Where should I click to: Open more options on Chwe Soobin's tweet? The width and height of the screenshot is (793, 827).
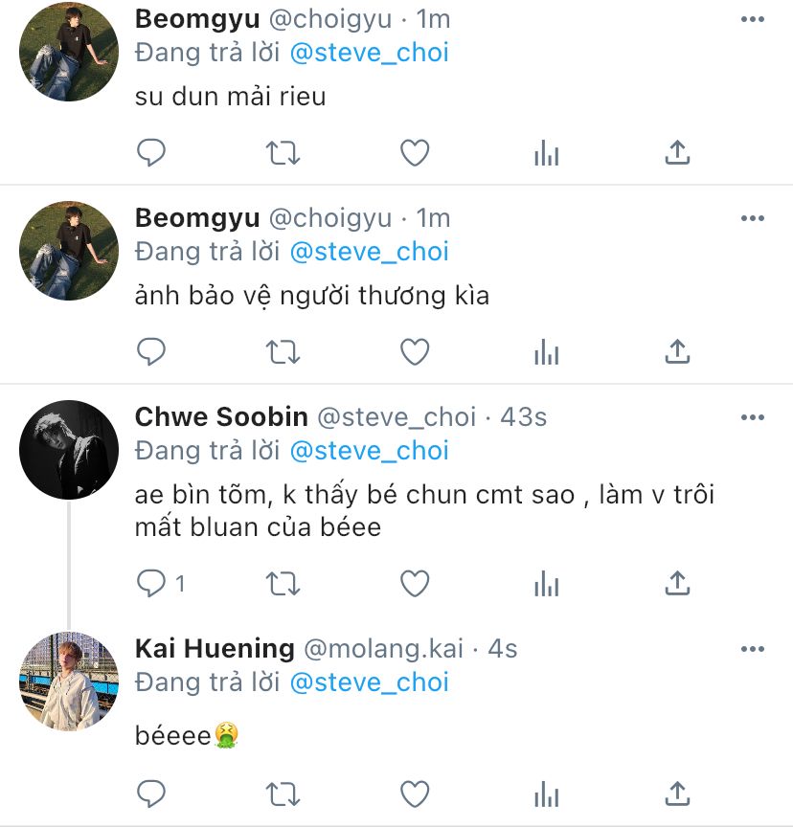point(753,417)
